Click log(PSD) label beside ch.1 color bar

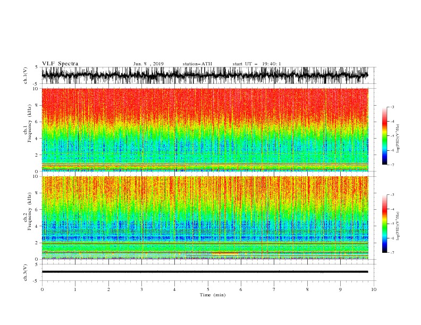coord(398,138)
